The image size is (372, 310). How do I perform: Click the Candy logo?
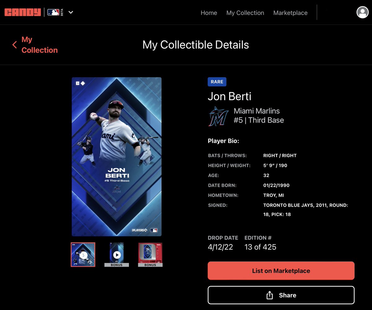(x=23, y=12)
